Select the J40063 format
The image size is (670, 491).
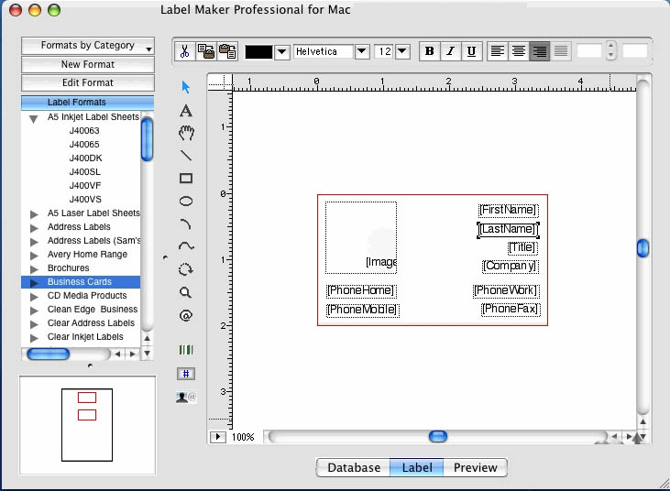click(84, 131)
